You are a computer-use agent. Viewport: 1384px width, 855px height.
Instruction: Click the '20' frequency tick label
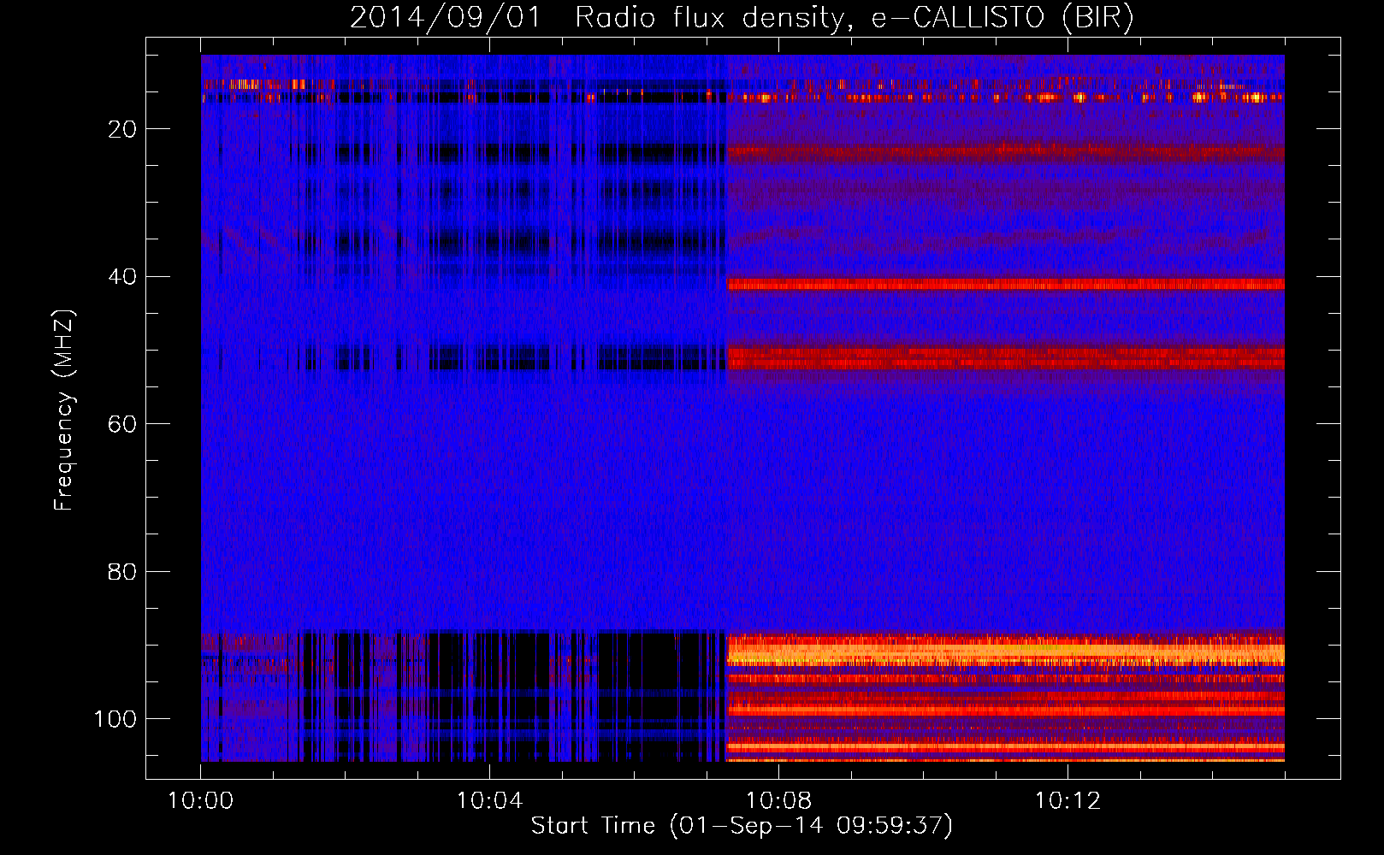123,130
